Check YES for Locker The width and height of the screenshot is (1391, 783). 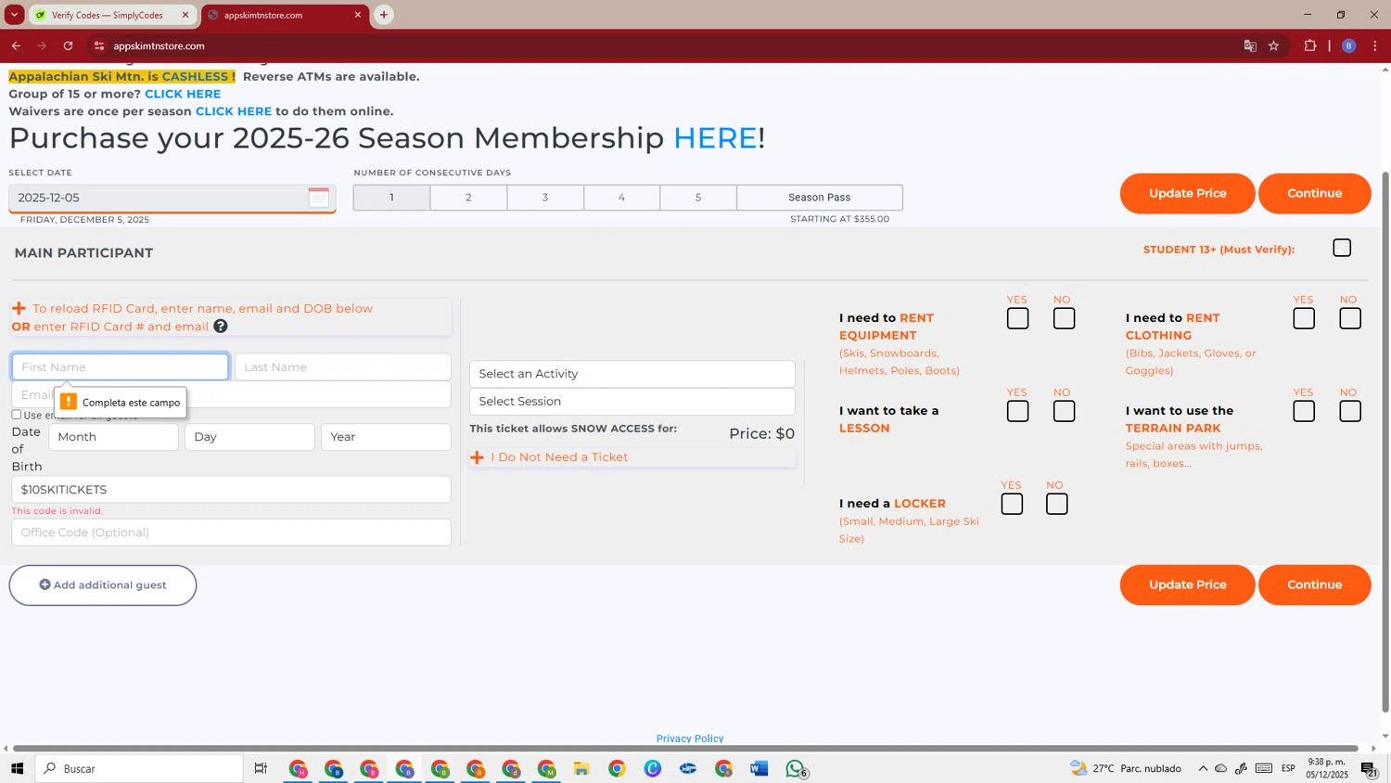[x=1012, y=504]
